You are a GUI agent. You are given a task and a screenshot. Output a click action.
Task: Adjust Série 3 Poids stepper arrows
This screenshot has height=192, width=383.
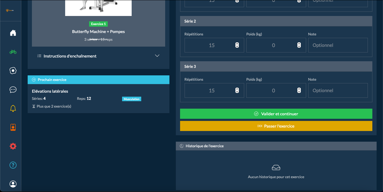pos(299,91)
